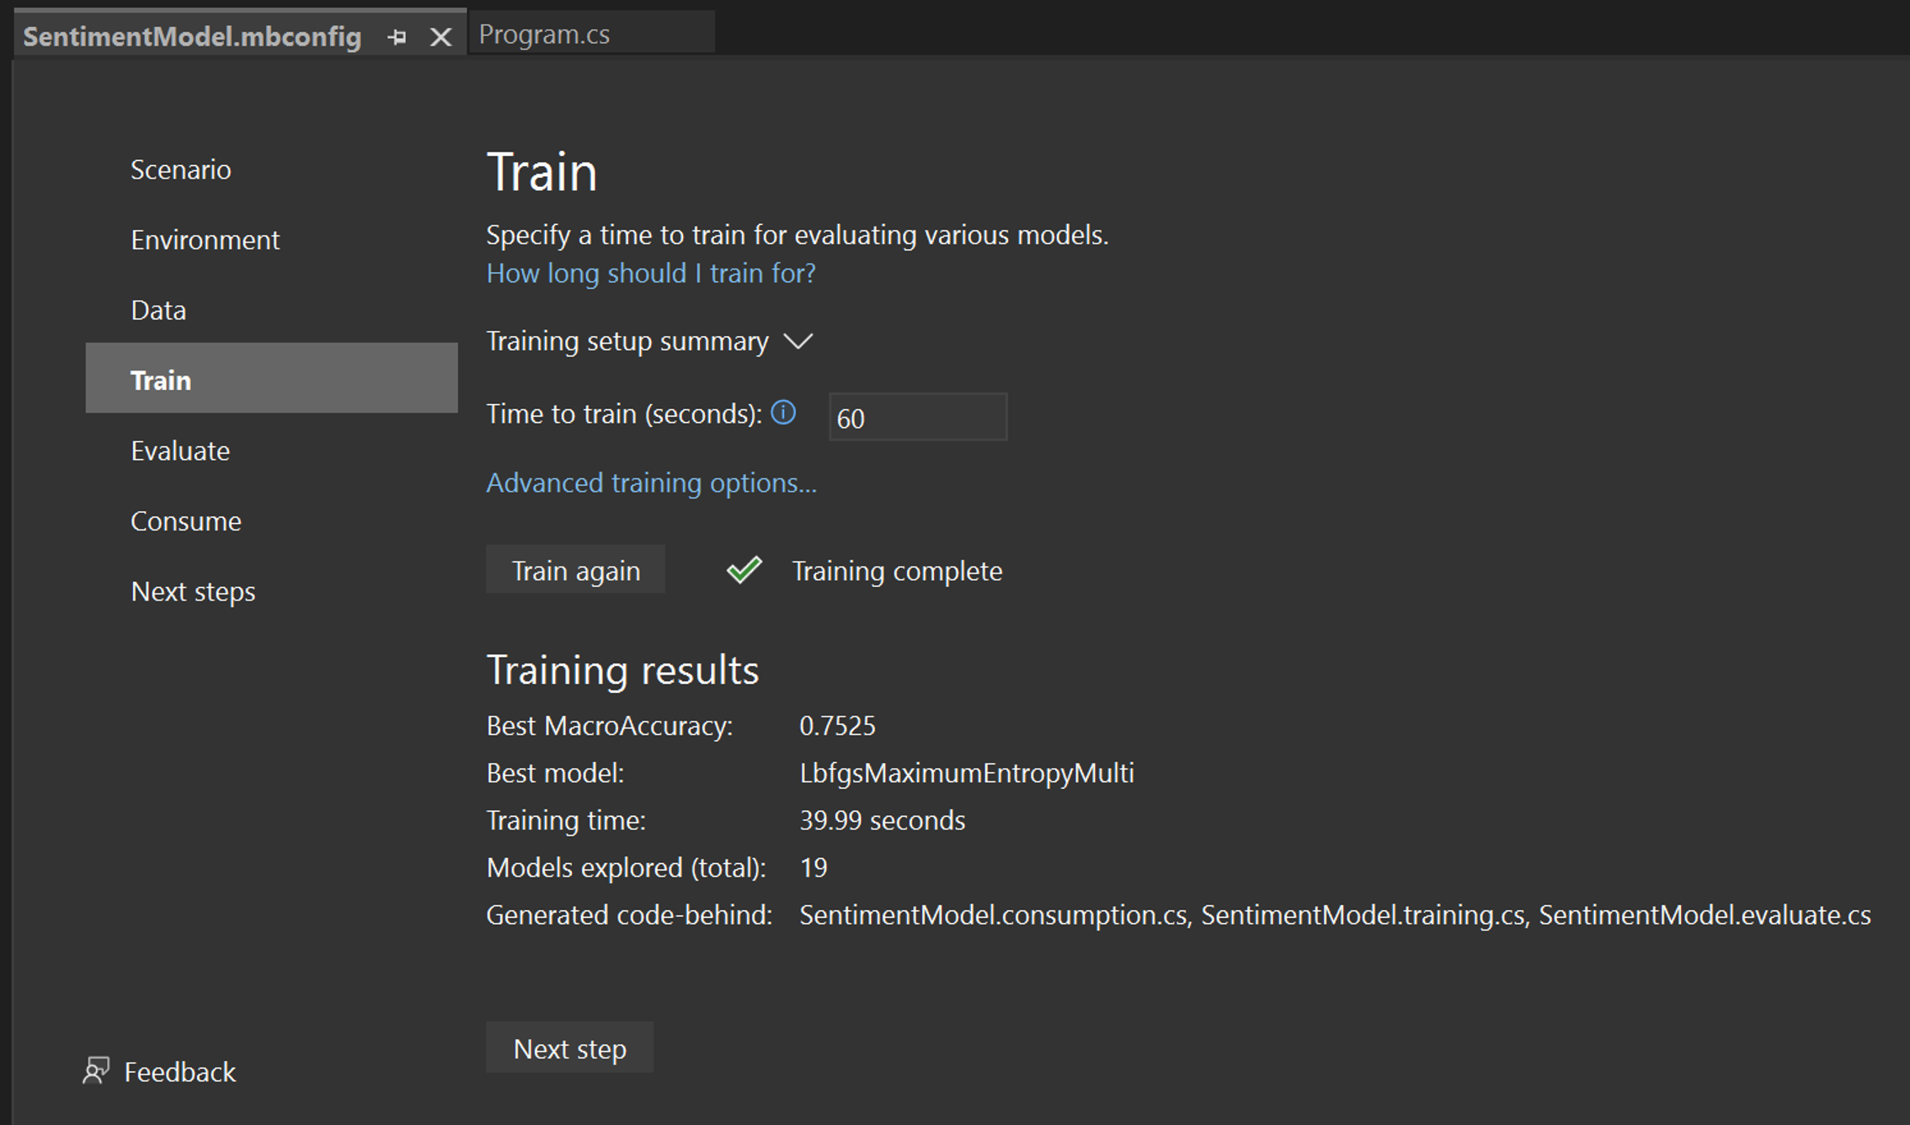
Task: Open Advanced training options link
Action: click(651, 483)
